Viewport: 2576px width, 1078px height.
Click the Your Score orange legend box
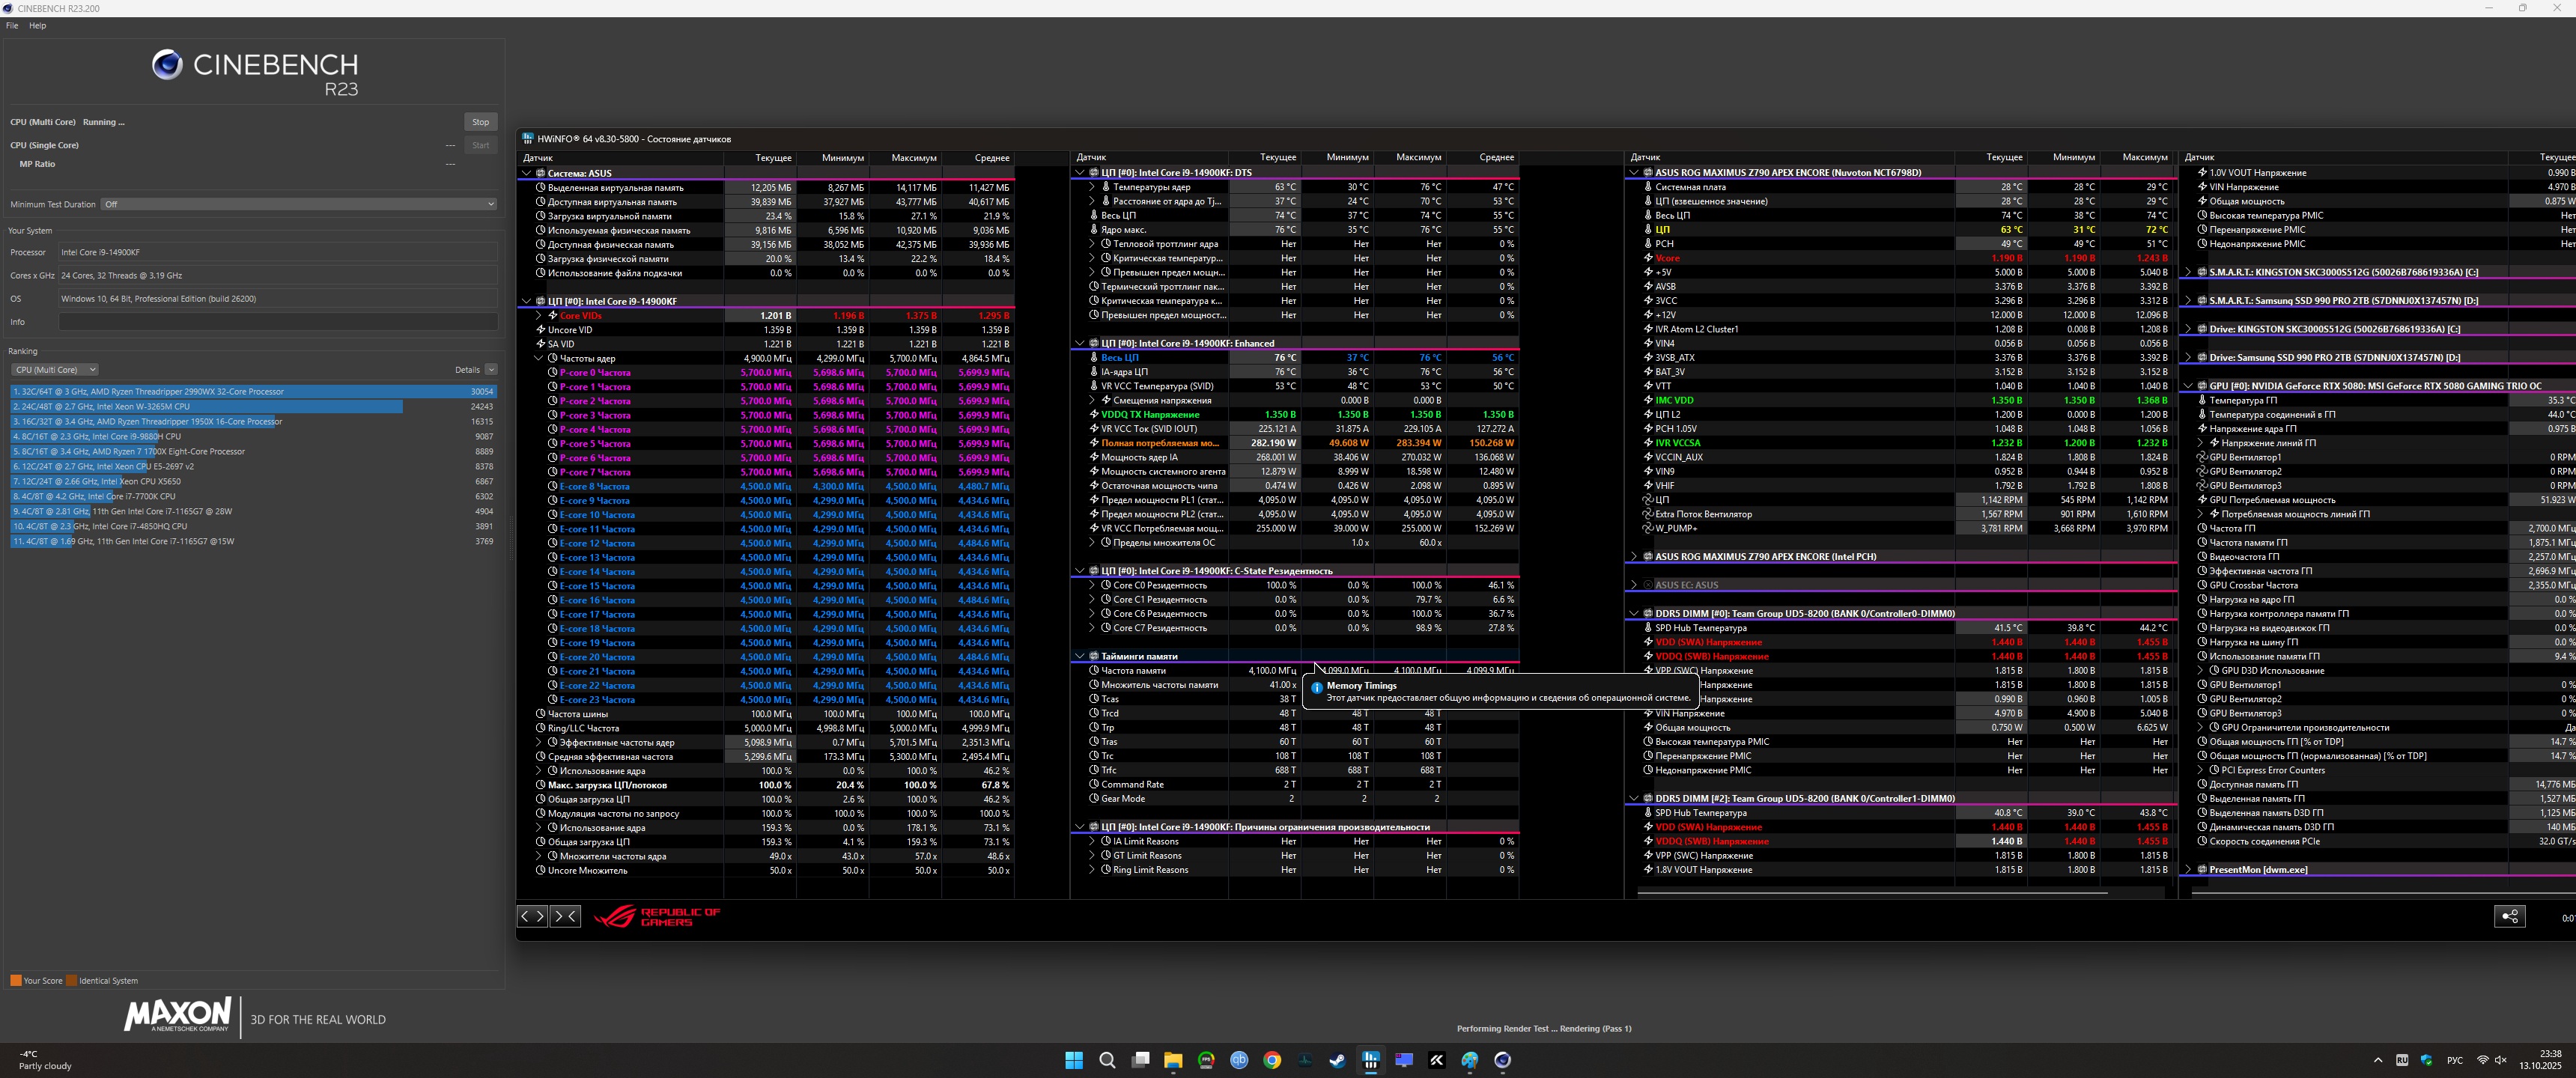tap(16, 981)
